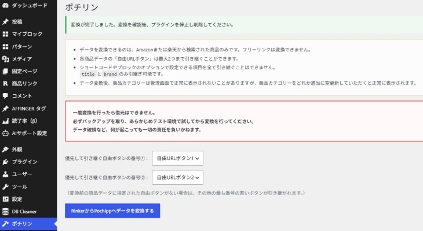This screenshot has height=231, width=423.
Task: Click the R icon beside 商品リンク
Action: 5,84
